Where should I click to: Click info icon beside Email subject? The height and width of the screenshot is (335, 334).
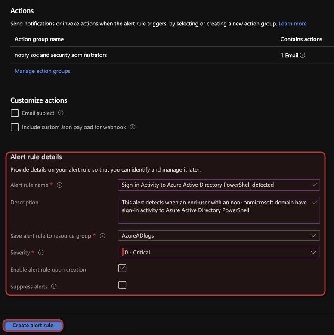(x=61, y=113)
